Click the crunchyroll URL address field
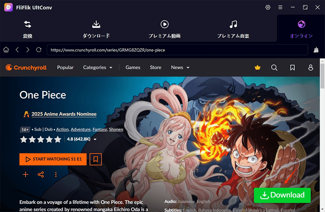This screenshot has width=325, height=212. [178, 50]
